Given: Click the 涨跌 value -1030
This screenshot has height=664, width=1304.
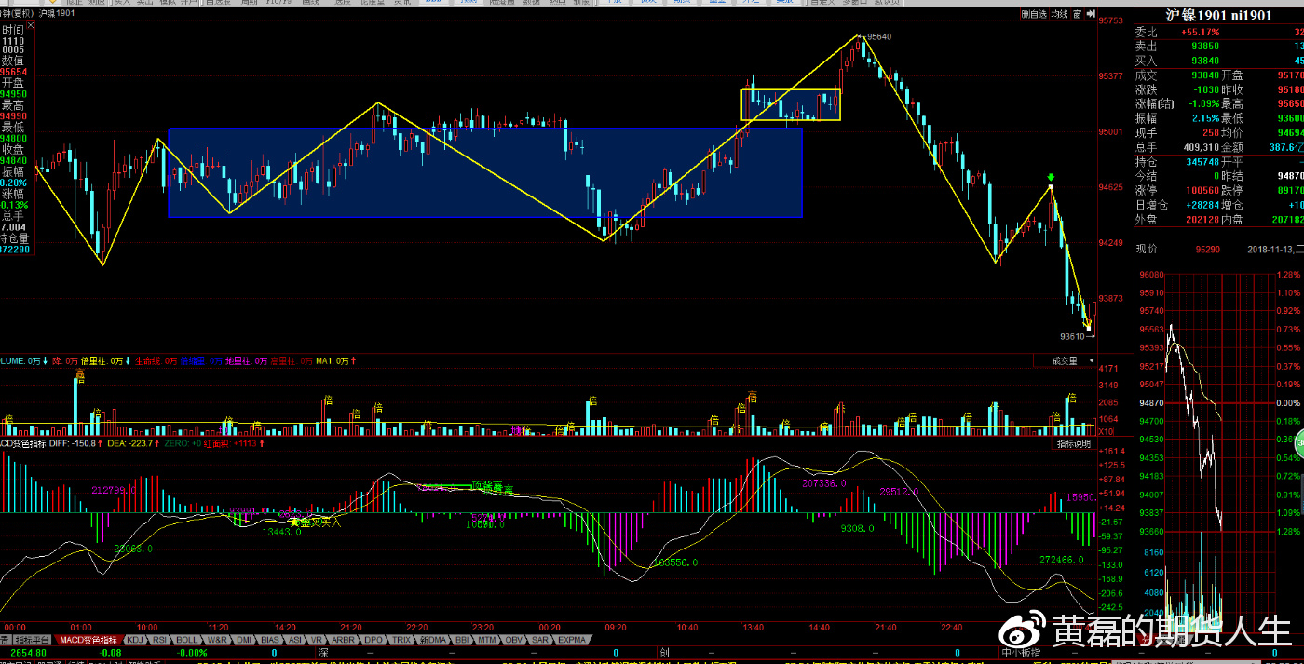Looking at the screenshot, I should (1207, 89).
